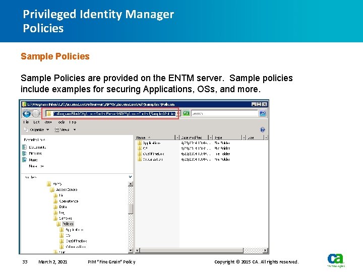Click 'PIM "Fine Grain" Policy' footer text

click(111, 262)
